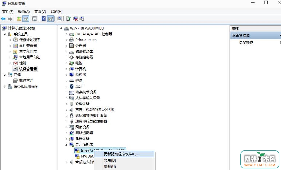281x170 pixels.
Task: Select 本地用户和组 icon
Action: pos(15,57)
